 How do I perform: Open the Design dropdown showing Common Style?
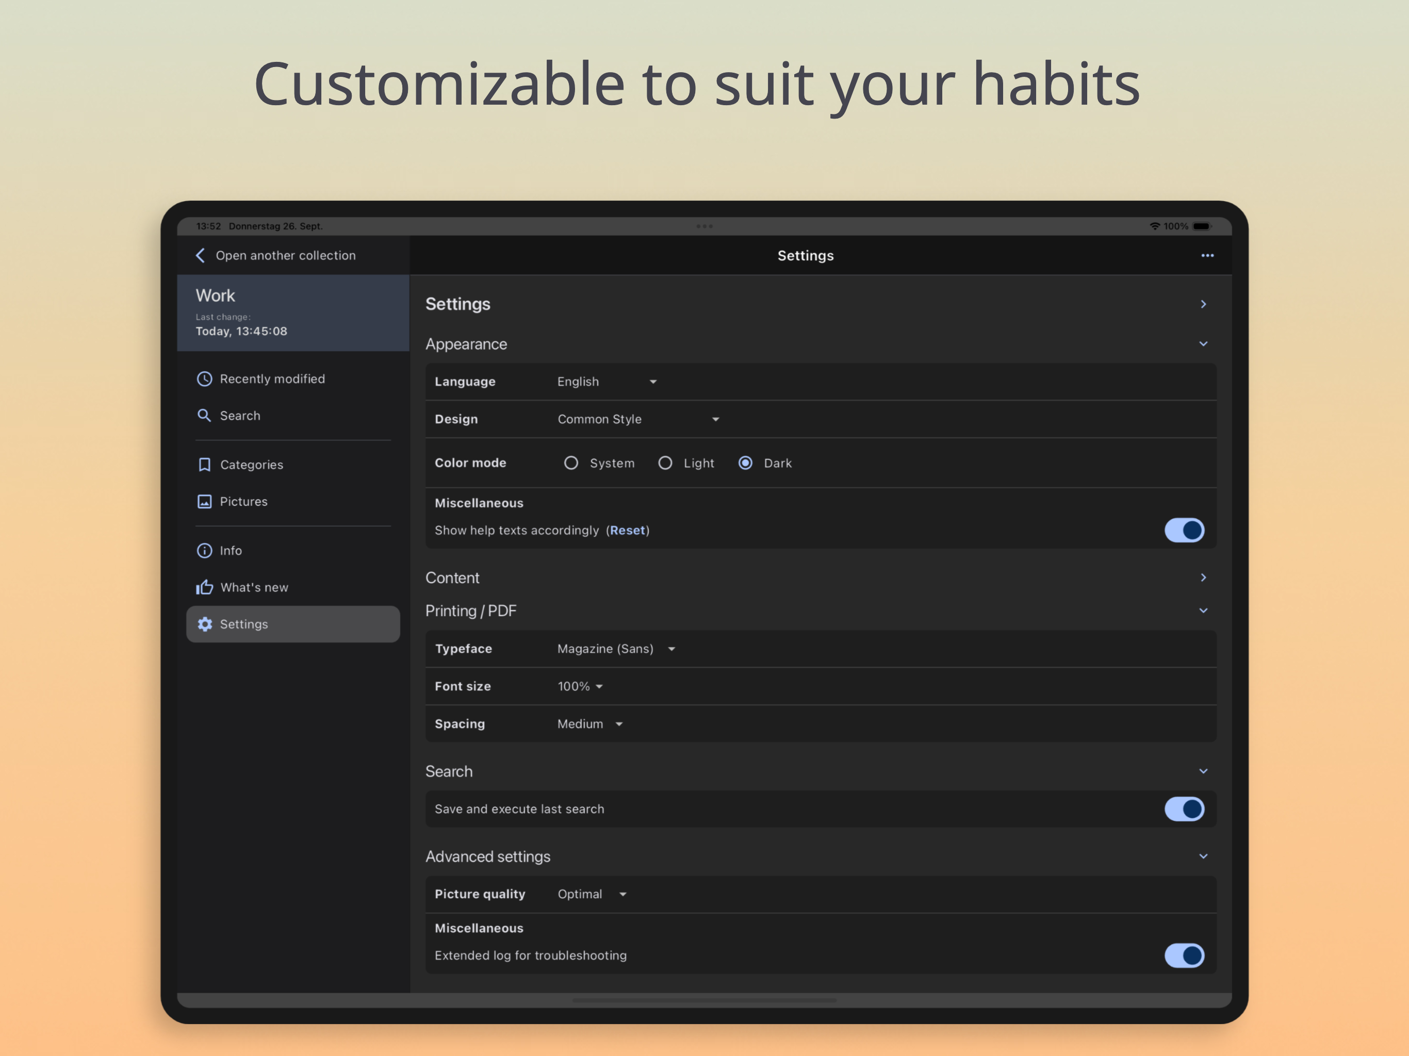click(638, 419)
